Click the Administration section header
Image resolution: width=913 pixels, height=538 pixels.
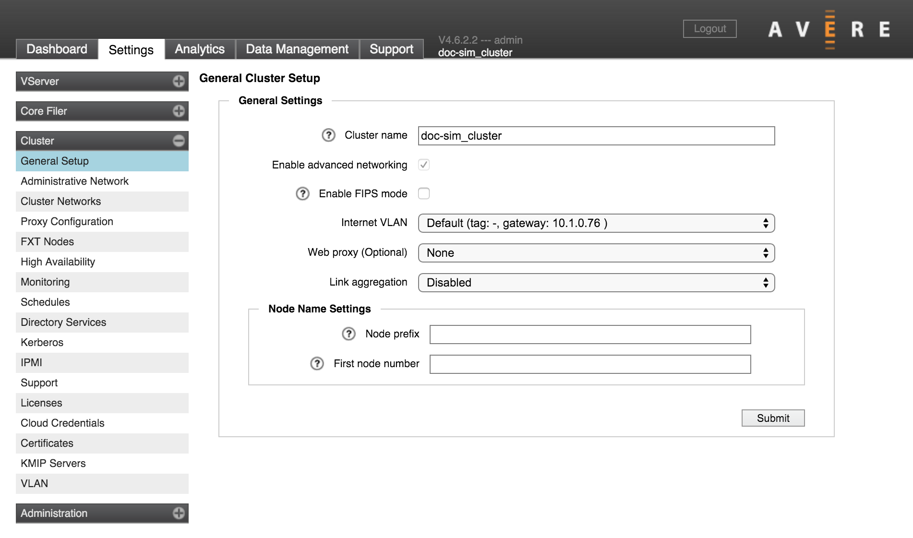[x=102, y=514]
